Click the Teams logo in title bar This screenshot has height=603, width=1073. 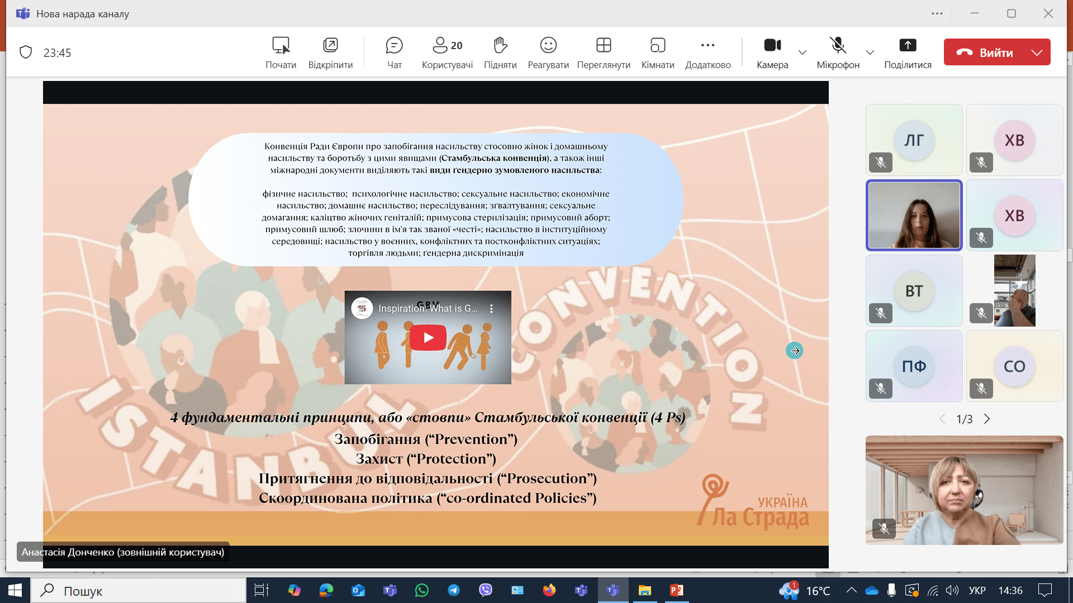23,13
